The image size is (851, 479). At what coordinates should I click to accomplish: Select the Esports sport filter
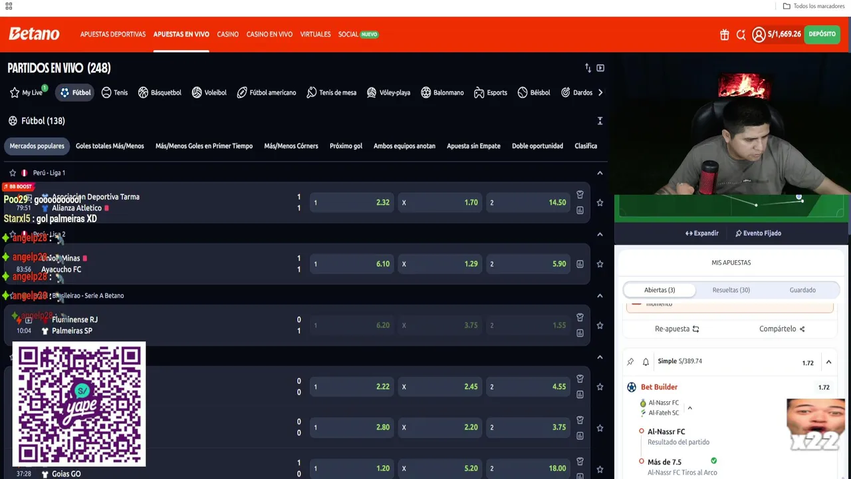tap(491, 92)
